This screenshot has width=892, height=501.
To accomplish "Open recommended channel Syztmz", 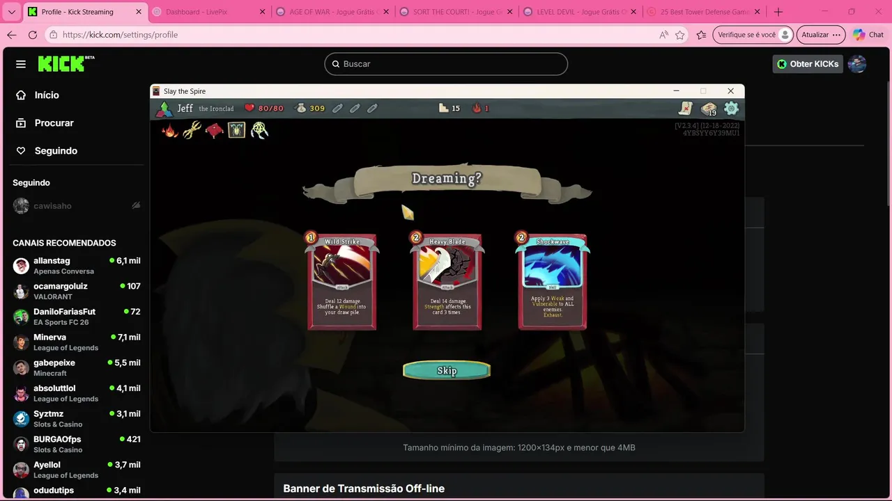I will pyautogui.click(x=77, y=419).
